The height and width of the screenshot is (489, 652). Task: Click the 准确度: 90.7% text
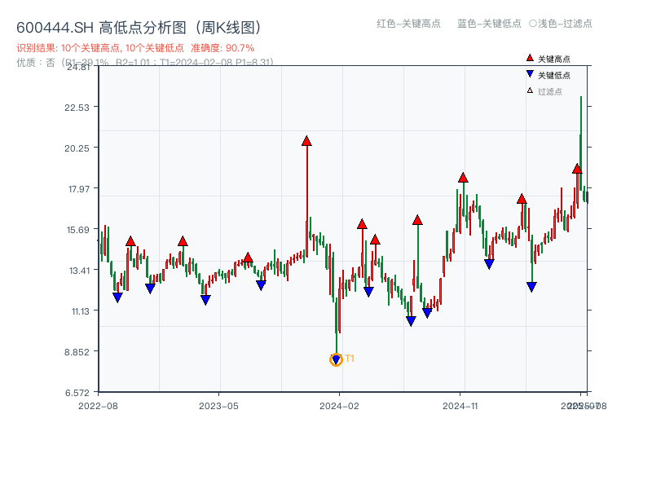(222, 48)
